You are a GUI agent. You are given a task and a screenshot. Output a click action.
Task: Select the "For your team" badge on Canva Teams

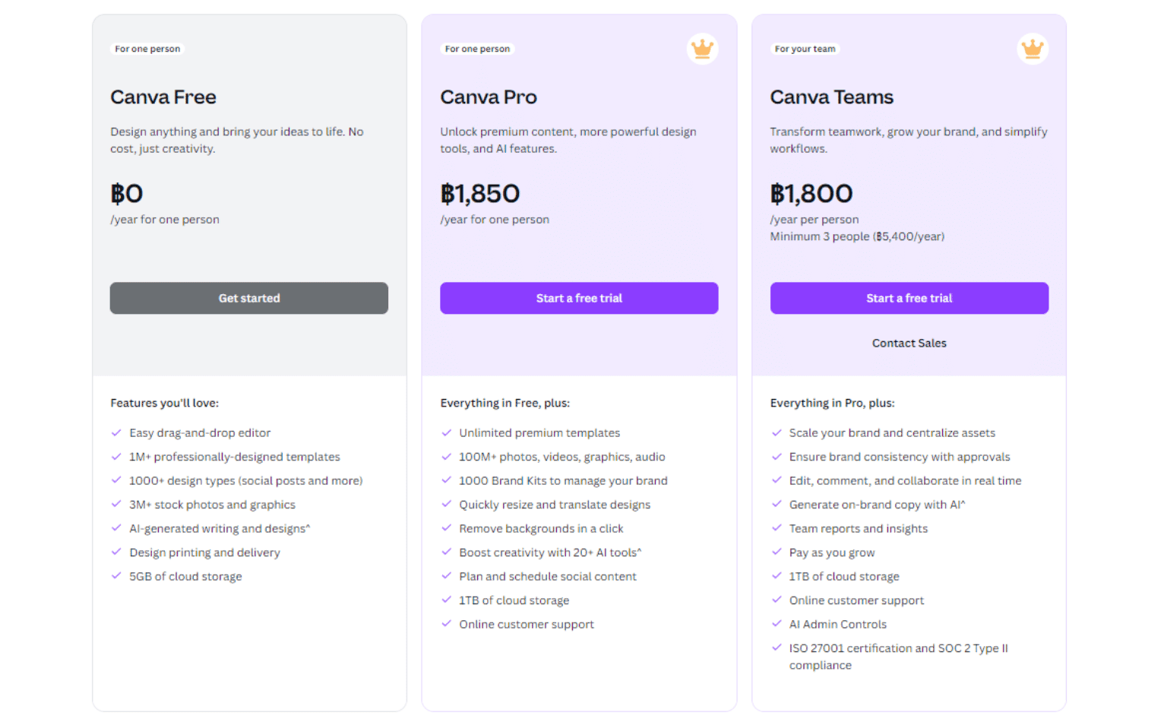tap(805, 49)
